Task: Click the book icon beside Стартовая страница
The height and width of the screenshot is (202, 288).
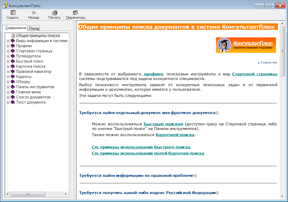Action: point(13,51)
